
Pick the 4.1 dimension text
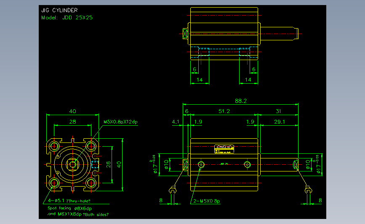[176, 122]
